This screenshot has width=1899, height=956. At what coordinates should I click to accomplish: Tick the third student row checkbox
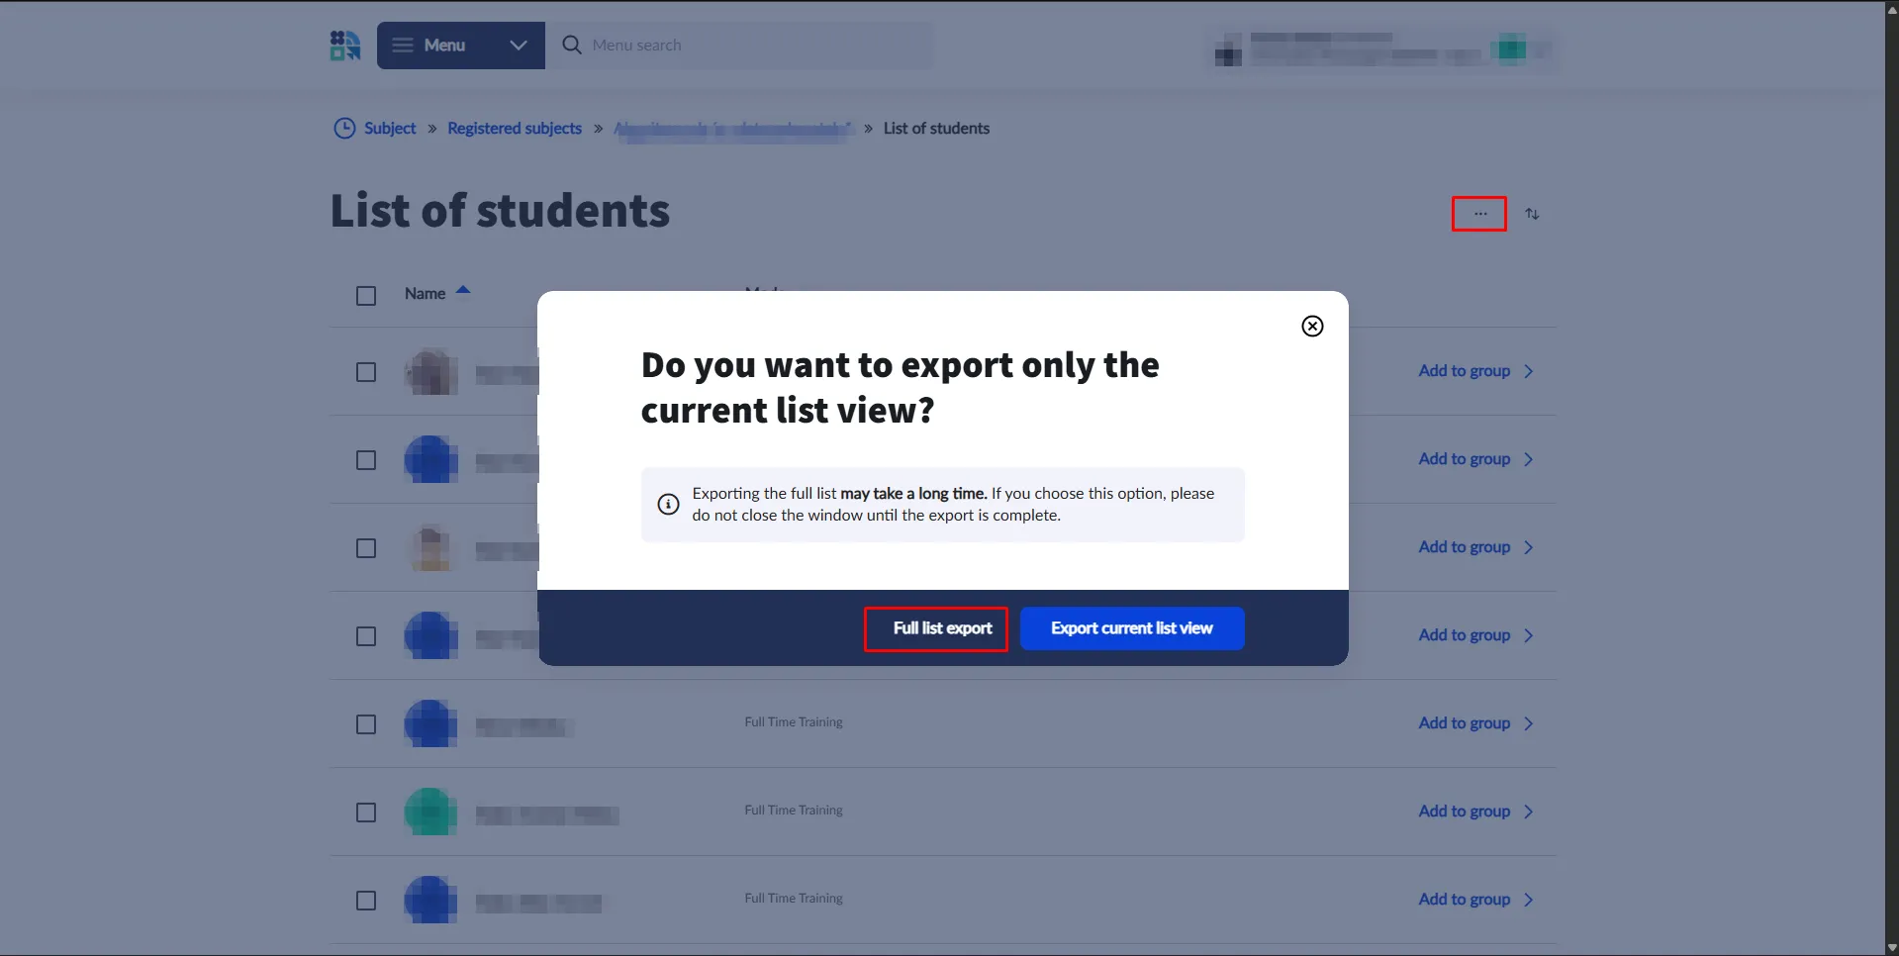(366, 548)
